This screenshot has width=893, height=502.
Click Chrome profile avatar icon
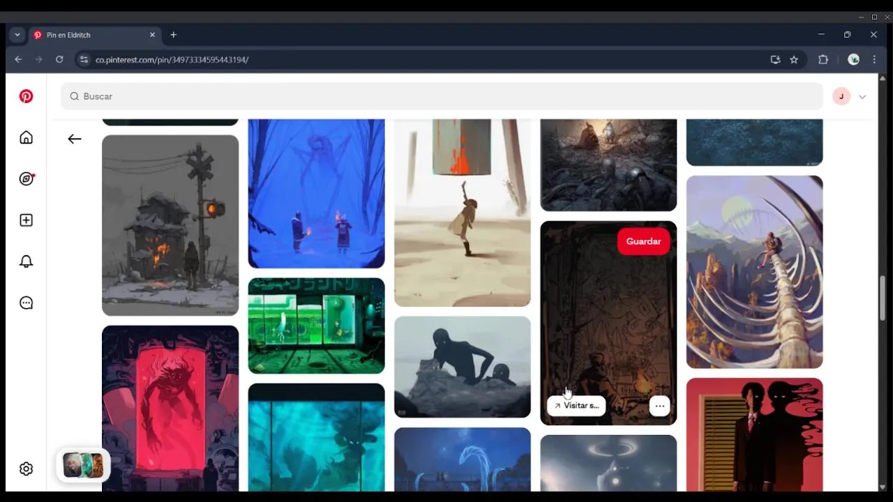click(x=853, y=59)
